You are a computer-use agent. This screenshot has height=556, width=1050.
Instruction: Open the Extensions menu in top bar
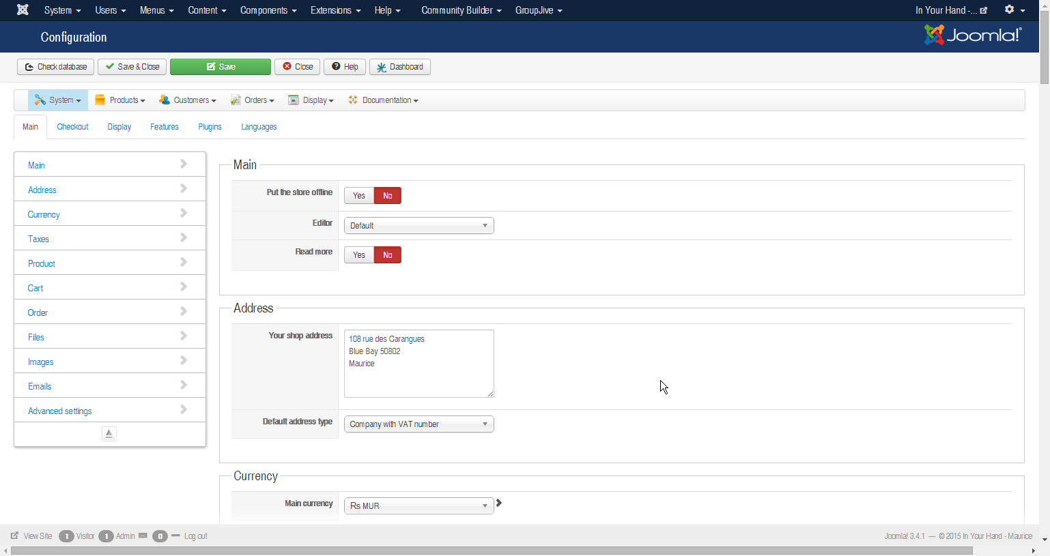(336, 10)
